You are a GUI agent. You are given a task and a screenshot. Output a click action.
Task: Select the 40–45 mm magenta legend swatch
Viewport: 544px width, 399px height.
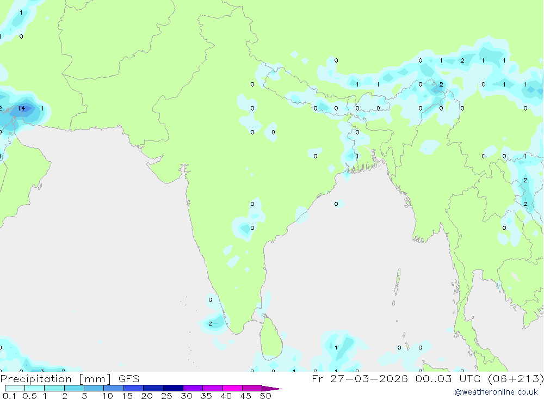pyautogui.click(x=232, y=388)
